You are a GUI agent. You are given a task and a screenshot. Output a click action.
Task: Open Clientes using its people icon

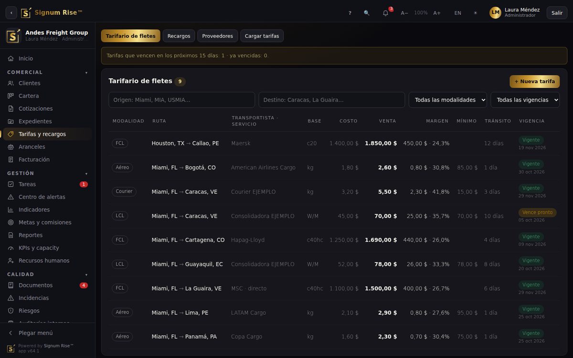tap(11, 84)
